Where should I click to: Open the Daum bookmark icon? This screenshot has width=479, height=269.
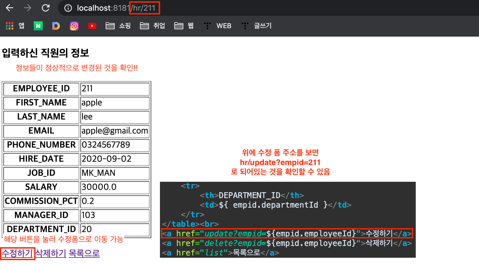(x=56, y=26)
